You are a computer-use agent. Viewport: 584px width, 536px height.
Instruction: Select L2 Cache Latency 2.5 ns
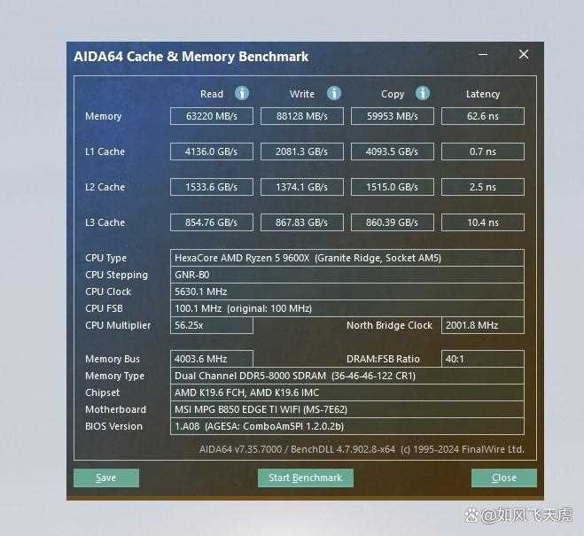click(x=483, y=187)
